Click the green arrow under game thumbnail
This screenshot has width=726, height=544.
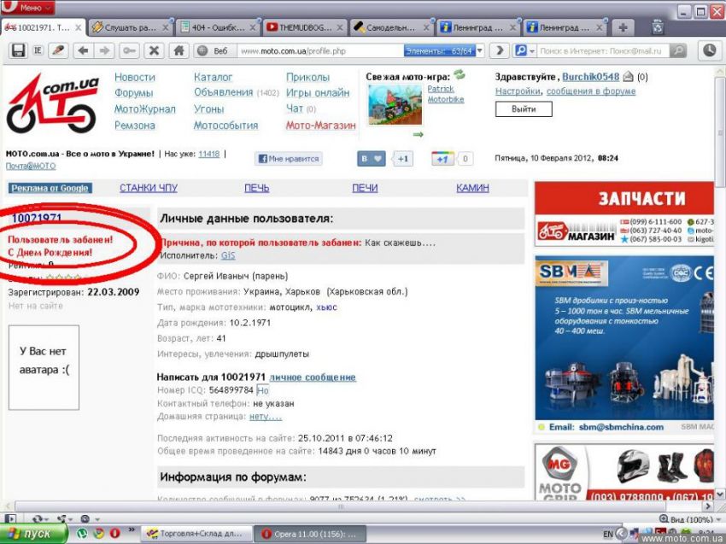pyautogui.click(x=419, y=134)
